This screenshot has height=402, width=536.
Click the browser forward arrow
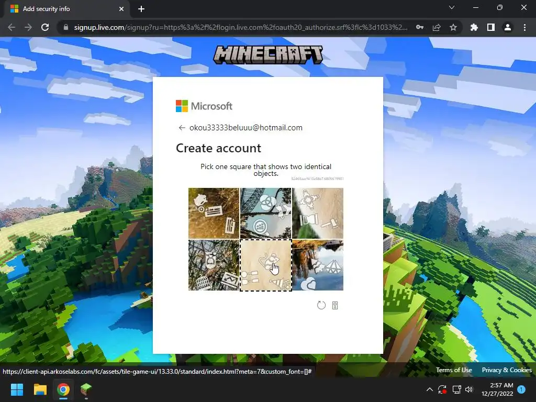[28, 27]
